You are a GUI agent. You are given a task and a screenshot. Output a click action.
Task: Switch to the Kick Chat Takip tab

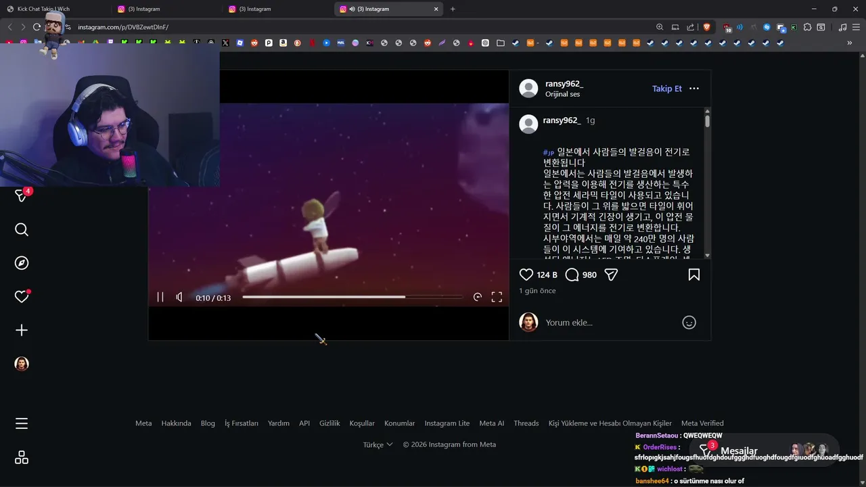point(55,9)
